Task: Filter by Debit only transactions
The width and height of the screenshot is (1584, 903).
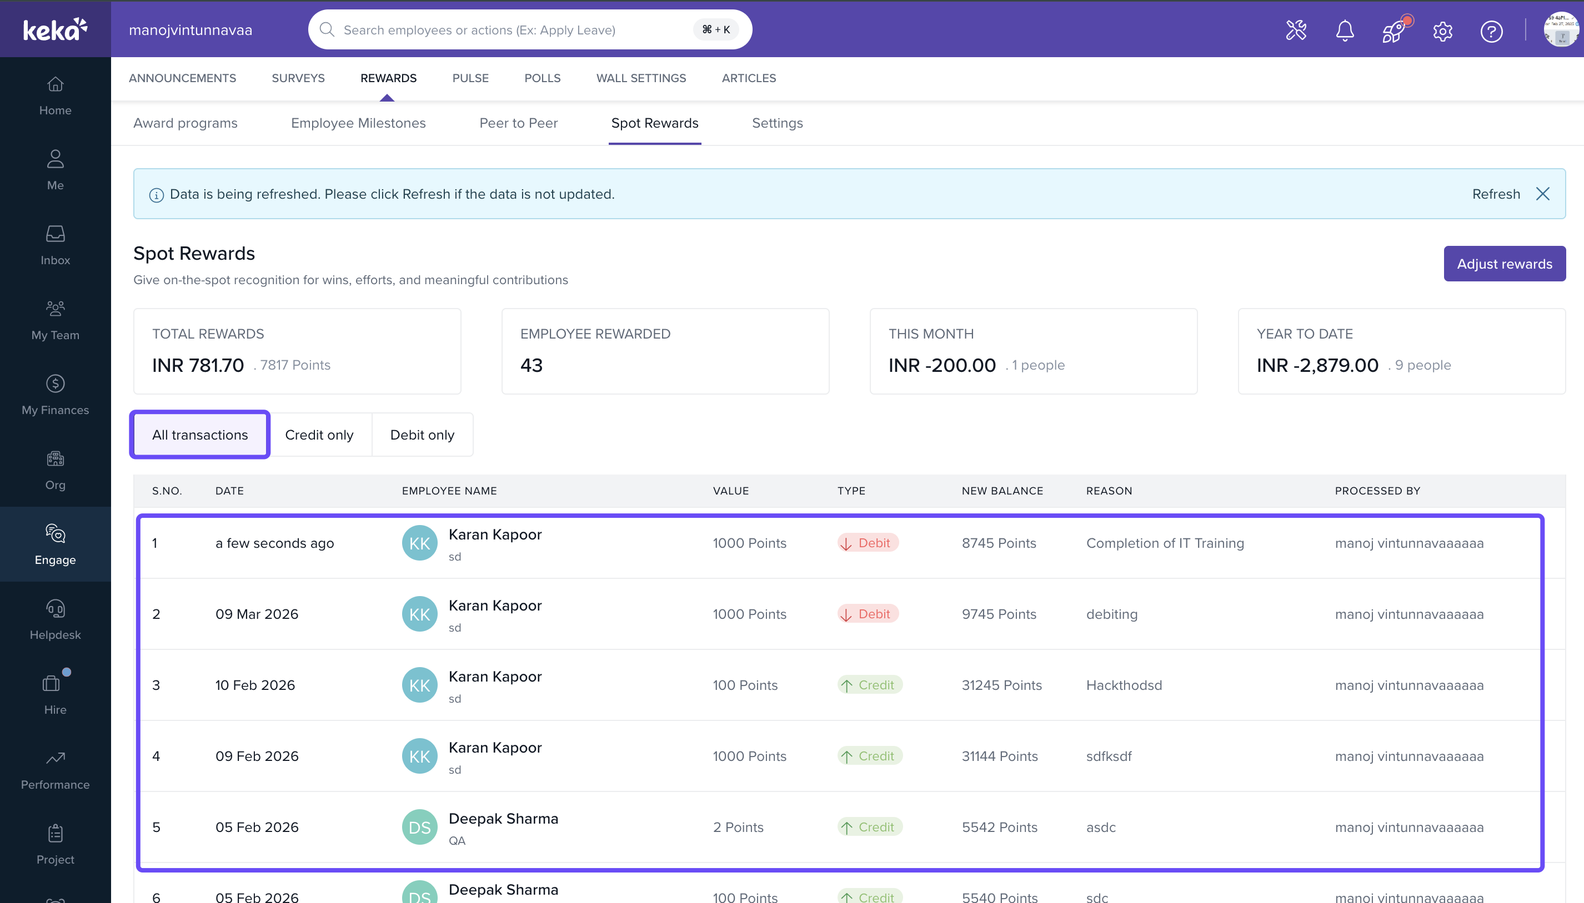Action: click(x=422, y=435)
